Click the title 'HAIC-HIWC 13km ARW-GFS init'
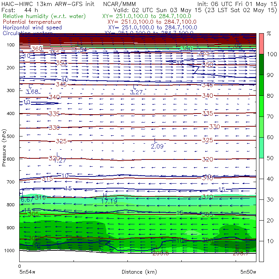This screenshot has width=279, height=279. [x=48, y=4]
